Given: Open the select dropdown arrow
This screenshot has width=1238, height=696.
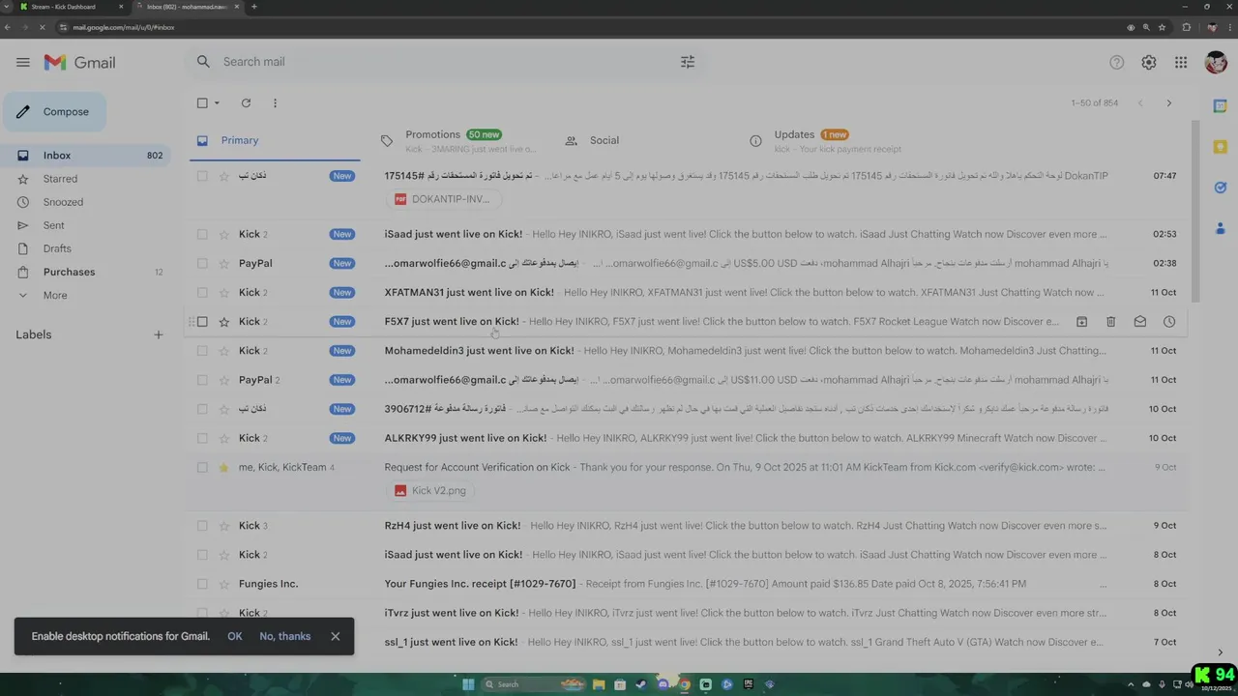Looking at the screenshot, I should [x=217, y=102].
